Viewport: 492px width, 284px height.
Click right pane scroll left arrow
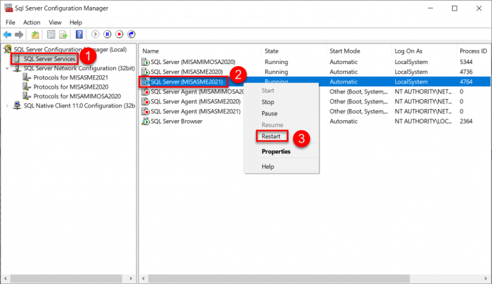[143, 278]
